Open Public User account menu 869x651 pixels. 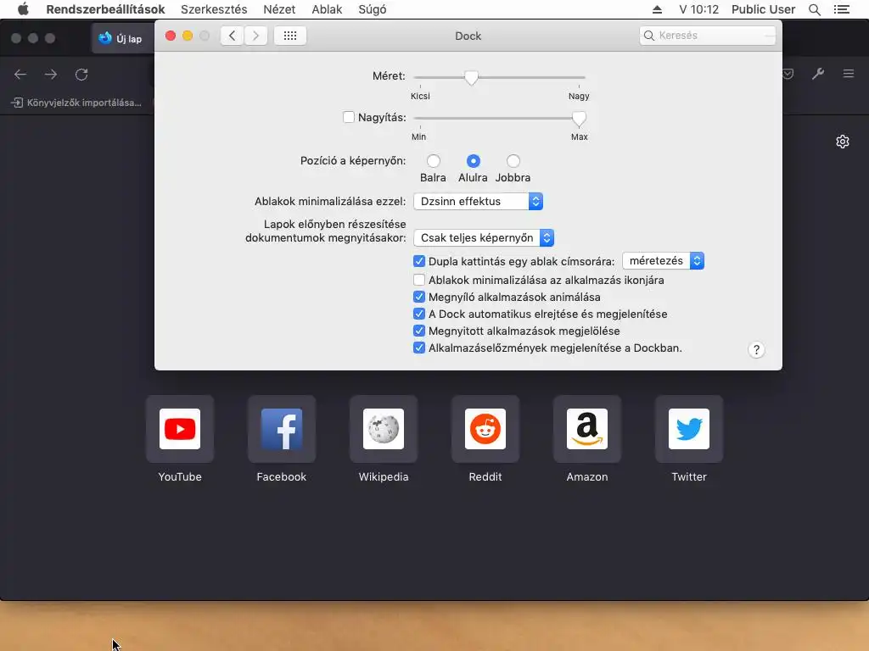[763, 9]
